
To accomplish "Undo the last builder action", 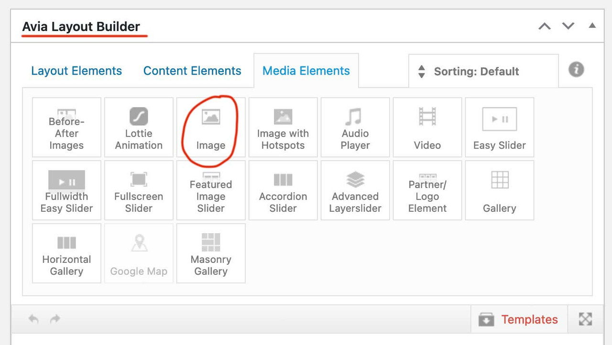I will [x=33, y=319].
